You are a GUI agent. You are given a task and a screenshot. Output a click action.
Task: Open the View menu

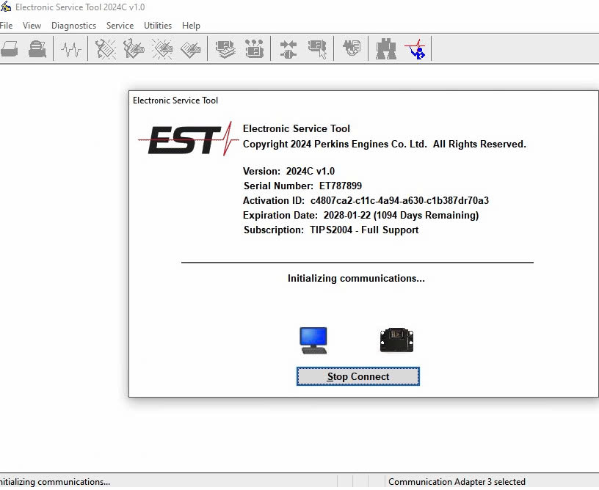pos(32,26)
